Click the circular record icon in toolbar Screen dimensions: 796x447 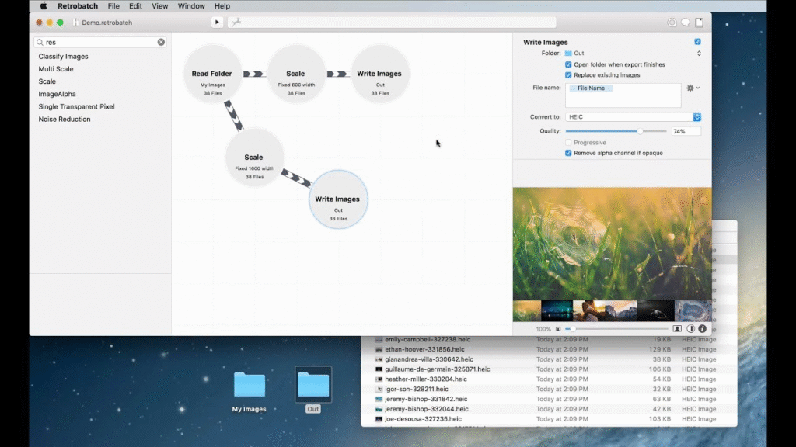tap(672, 23)
